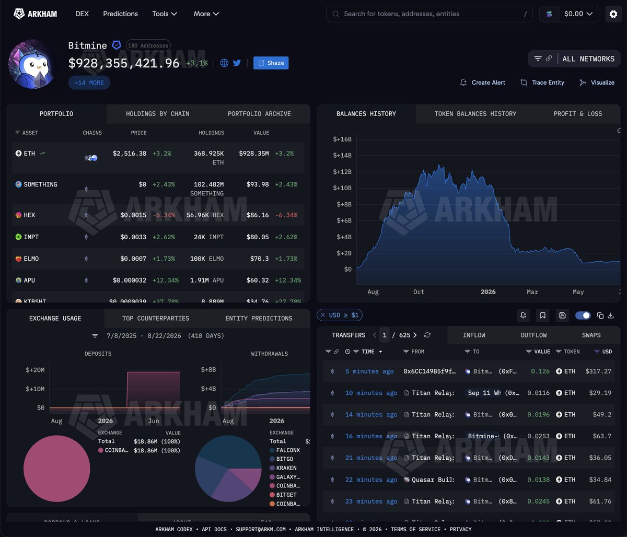
Task: Open the SWAPS transfers tab
Action: point(591,335)
